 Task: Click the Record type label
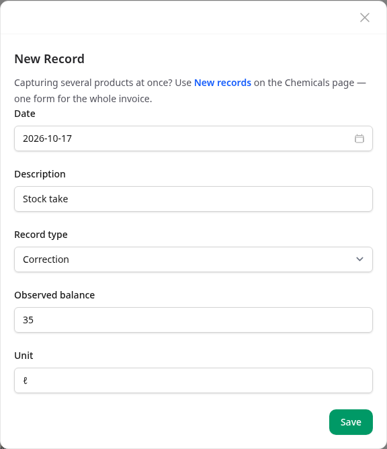[x=41, y=235]
